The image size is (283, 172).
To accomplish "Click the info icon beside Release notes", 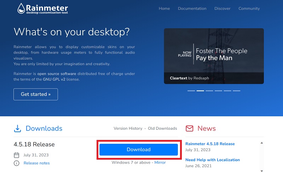I will [x=16, y=163].
